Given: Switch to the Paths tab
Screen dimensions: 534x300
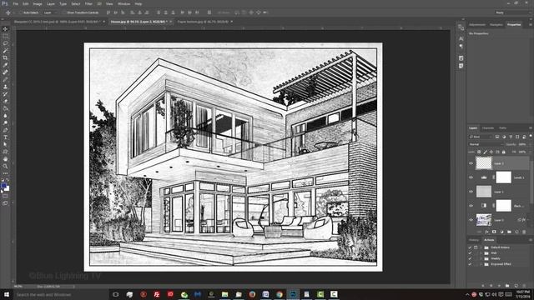Looking at the screenshot, I should [502, 127].
